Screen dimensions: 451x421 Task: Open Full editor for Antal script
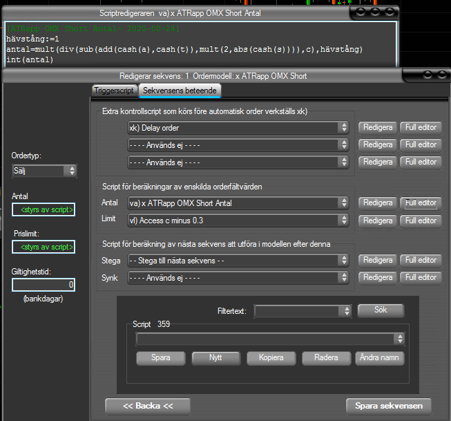(421, 203)
